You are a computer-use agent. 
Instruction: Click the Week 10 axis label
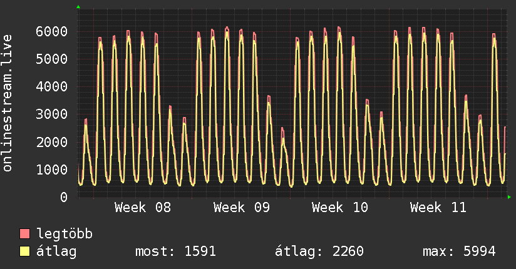click(339, 208)
